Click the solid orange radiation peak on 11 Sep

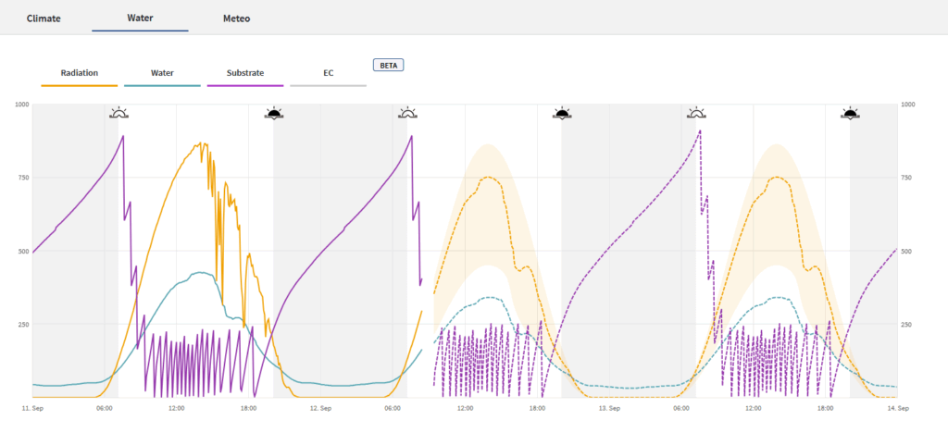pos(200,144)
